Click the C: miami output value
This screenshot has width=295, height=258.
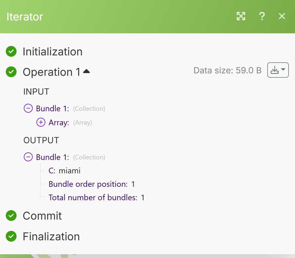(65, 171)
